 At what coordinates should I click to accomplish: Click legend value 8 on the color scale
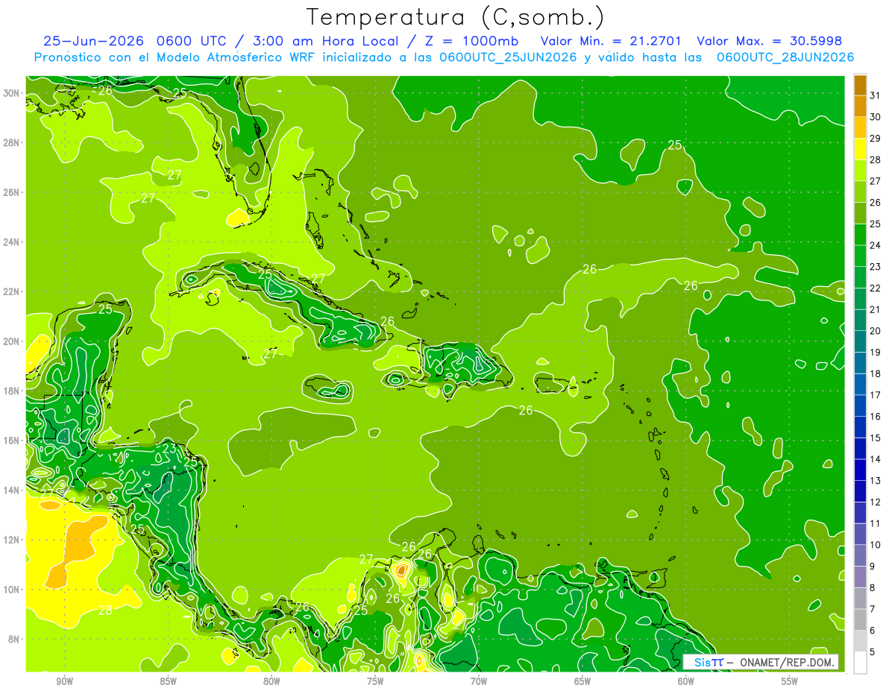click(873, 588)
